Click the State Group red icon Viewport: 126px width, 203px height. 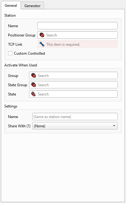tap(34, 85)
